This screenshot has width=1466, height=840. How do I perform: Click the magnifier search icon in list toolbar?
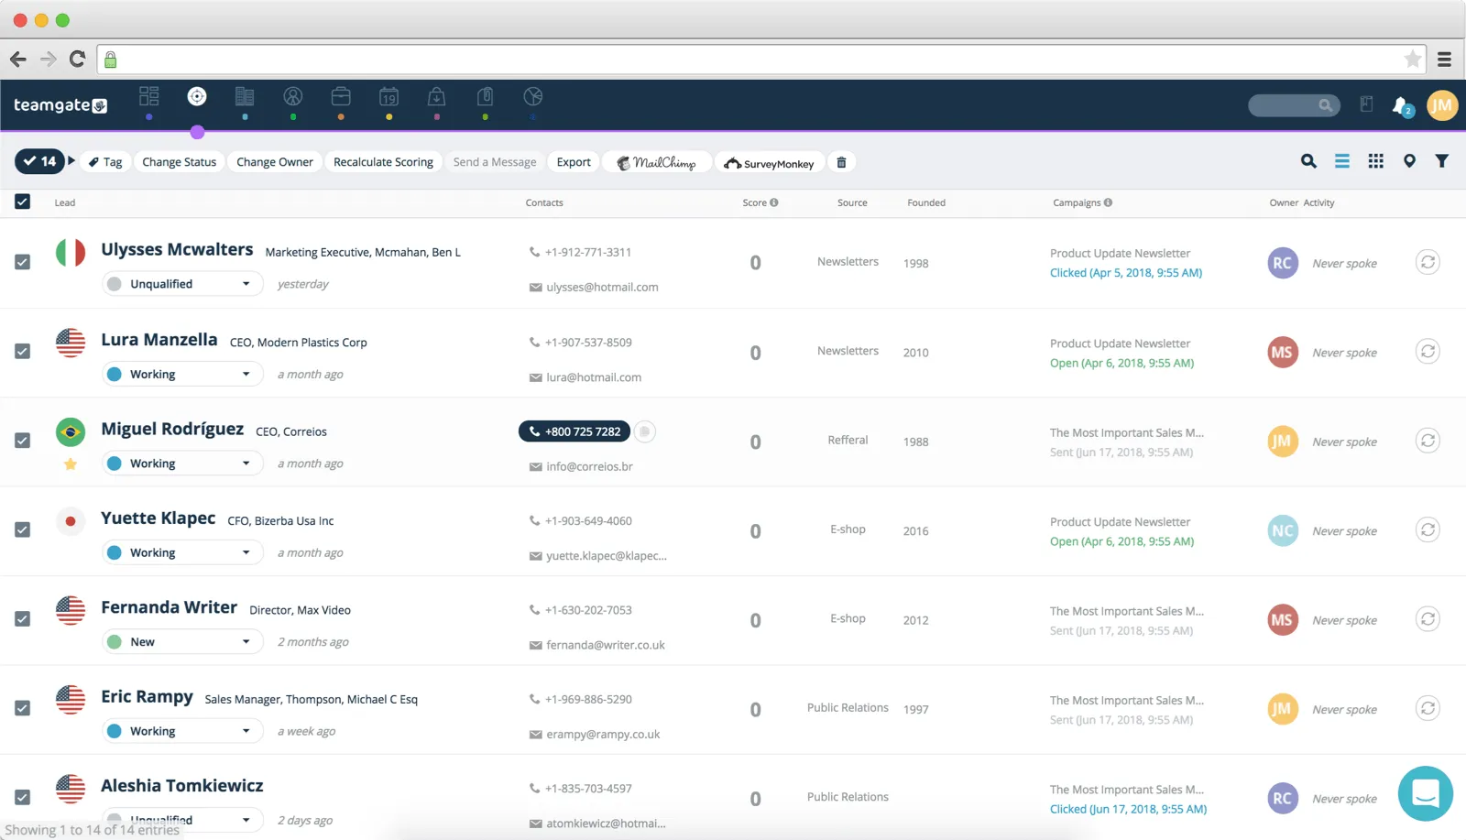(x=1308, y=161)
